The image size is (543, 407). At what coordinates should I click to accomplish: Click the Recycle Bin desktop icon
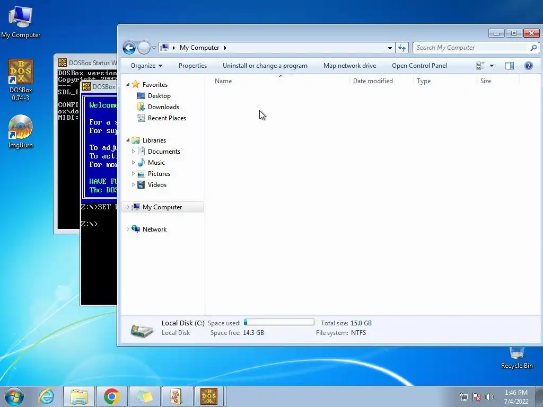click(x=516, y=358)
